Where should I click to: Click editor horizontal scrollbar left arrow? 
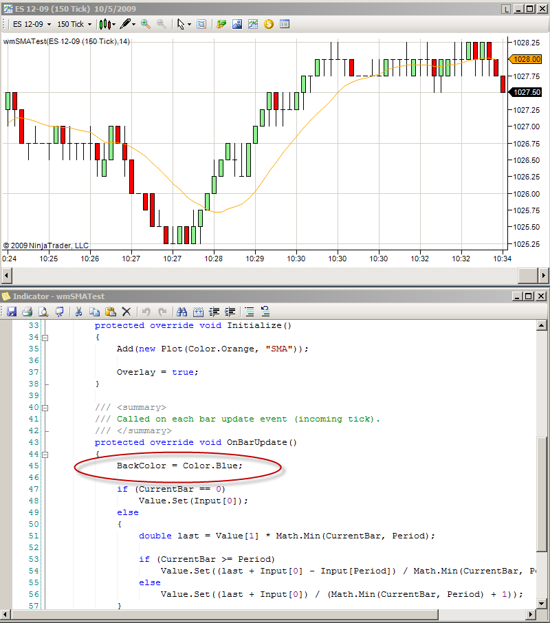click(6, 614)
